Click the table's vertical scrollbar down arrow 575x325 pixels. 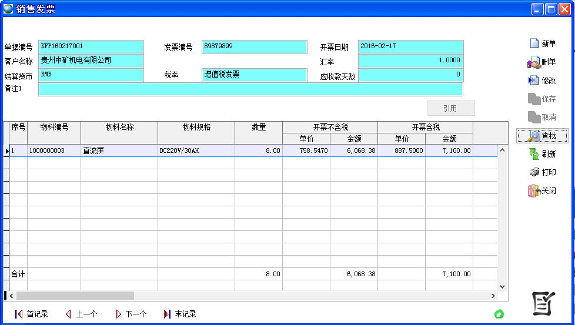502,286
